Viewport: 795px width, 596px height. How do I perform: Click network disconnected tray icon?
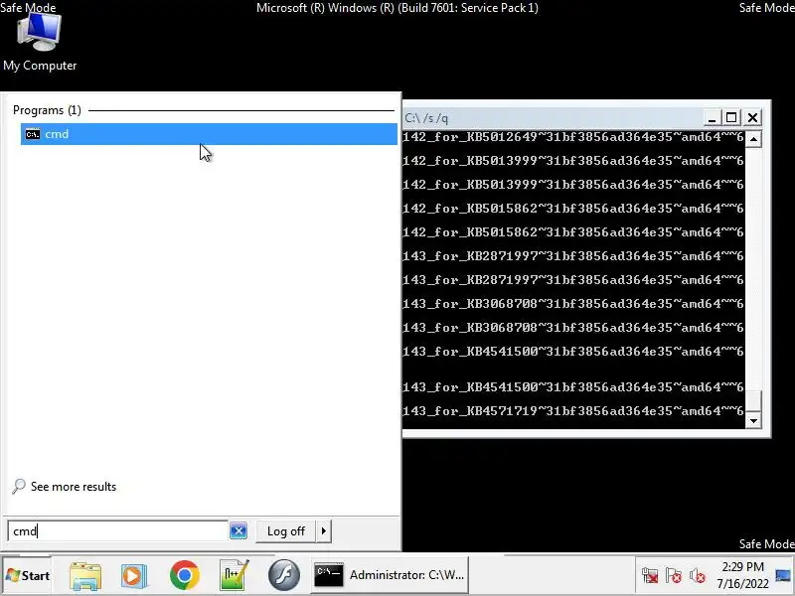click(650, 576)
